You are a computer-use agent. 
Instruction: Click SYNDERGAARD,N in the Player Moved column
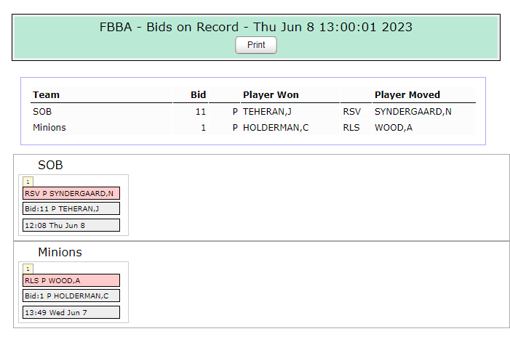click(413, 112)
